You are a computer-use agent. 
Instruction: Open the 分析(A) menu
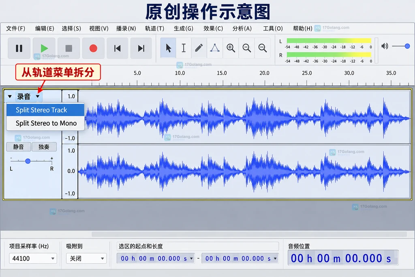pyautogui.click(x=242, y=28)
